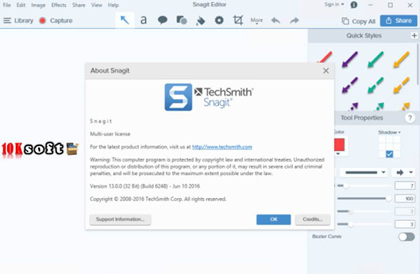The width and height of the screenshot is (420, 274).
Task: Choose the dashed purple arrow style
Action: point(350,85)
